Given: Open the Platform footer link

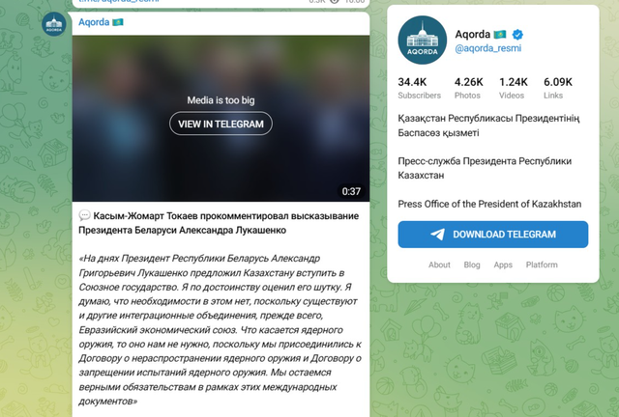Looking at the screenshot, I should pos(542,264).
